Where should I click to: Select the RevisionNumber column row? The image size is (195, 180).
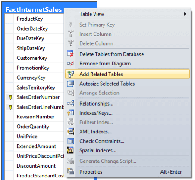35,117
